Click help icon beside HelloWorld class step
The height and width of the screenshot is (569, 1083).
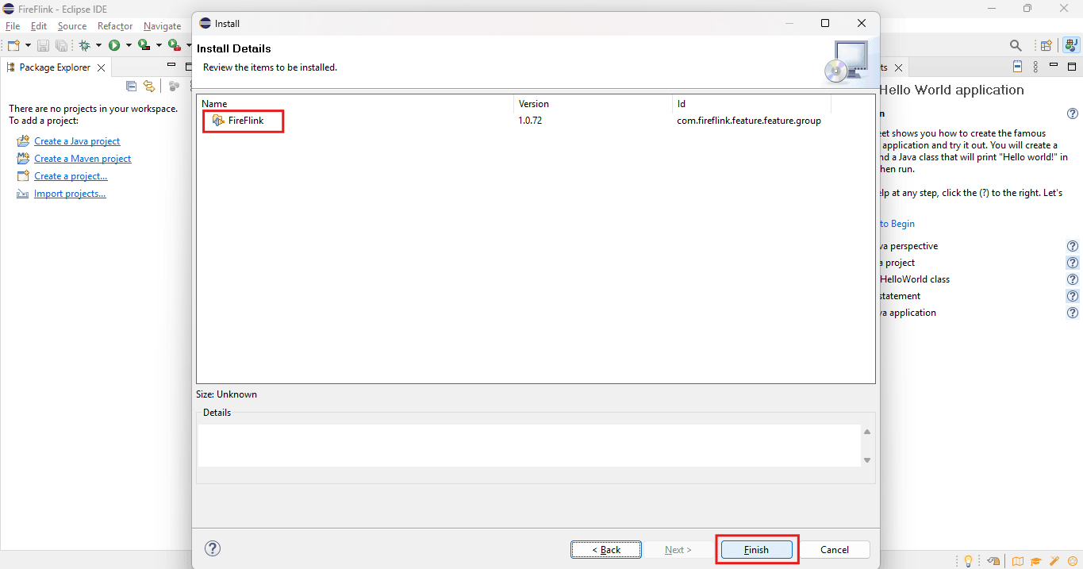coord(1073,279)
